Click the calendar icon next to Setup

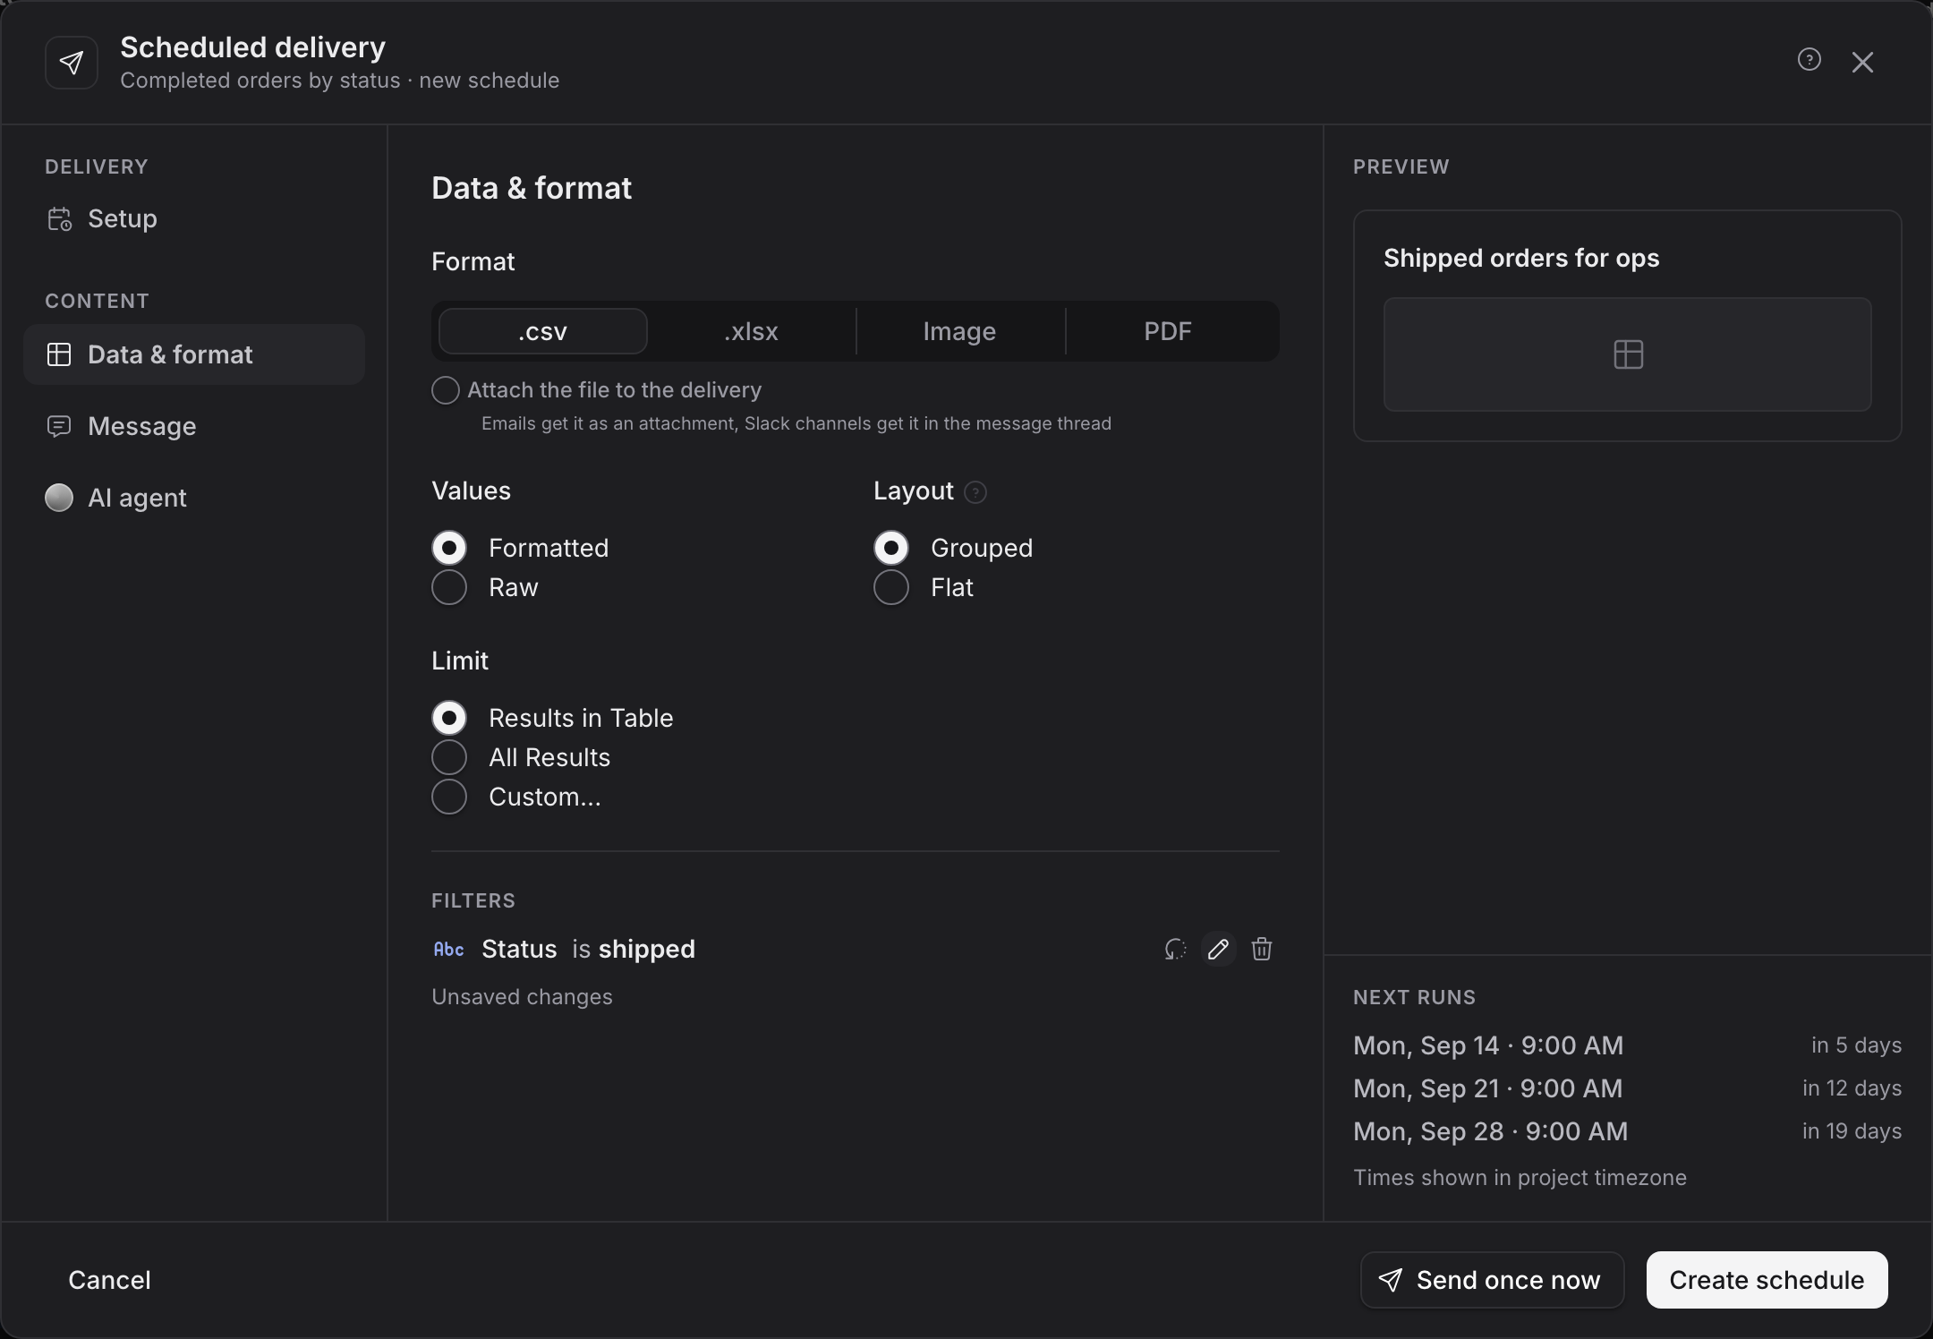tap(59, 219)
